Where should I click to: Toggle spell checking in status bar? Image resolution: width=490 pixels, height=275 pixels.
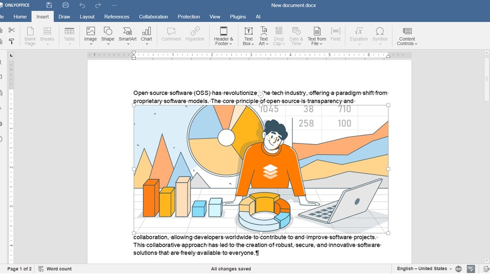[471, 269]
